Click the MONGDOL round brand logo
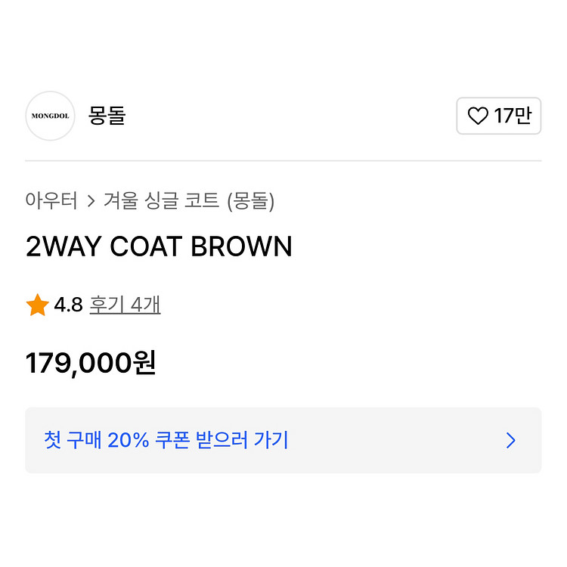The image size is (567, 567). coord(50,116)
